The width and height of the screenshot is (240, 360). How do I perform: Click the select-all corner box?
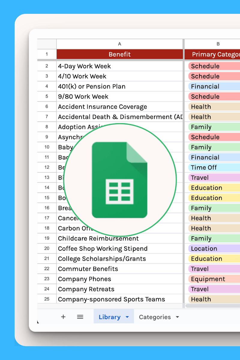point(47,44)
